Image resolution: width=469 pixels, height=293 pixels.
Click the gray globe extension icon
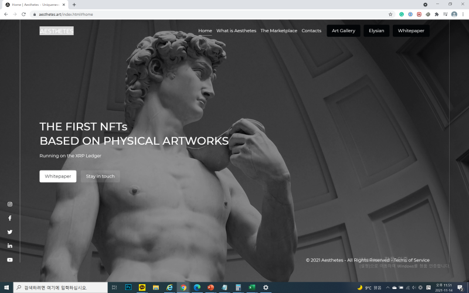[x=428, y=14]
